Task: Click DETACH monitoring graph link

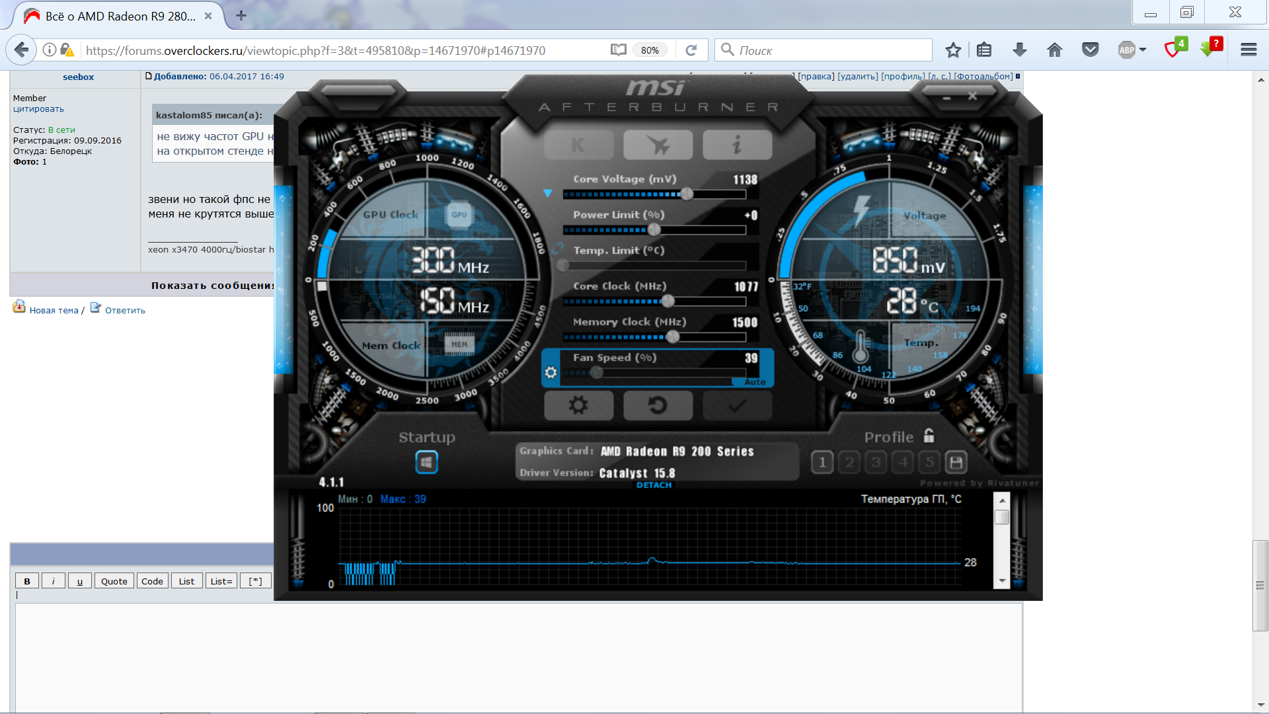Action: [654, 485]
